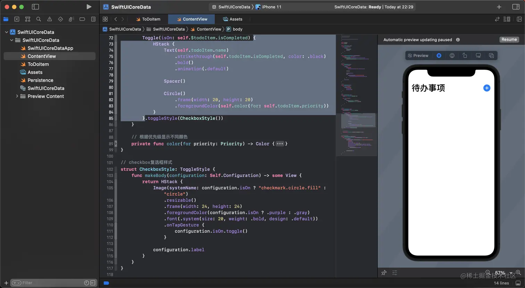This screenshot has width=525, height=288.
Task: Open the Find navigator magnifier icon
Action: pyautogui.click(x=39, y=19)
